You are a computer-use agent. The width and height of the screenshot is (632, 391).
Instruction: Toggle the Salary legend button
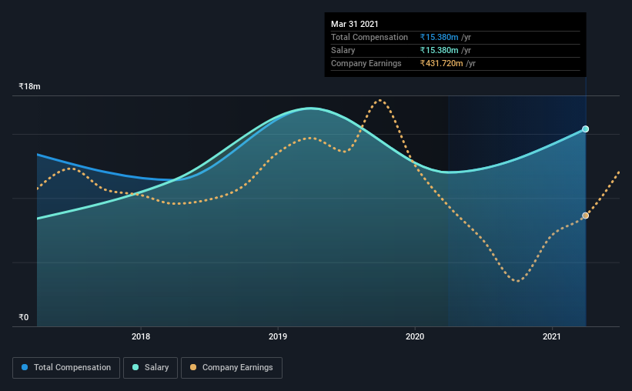point(150,368)
